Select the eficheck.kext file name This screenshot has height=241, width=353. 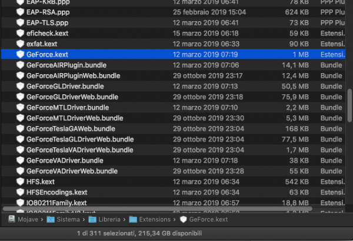(47, 34)
